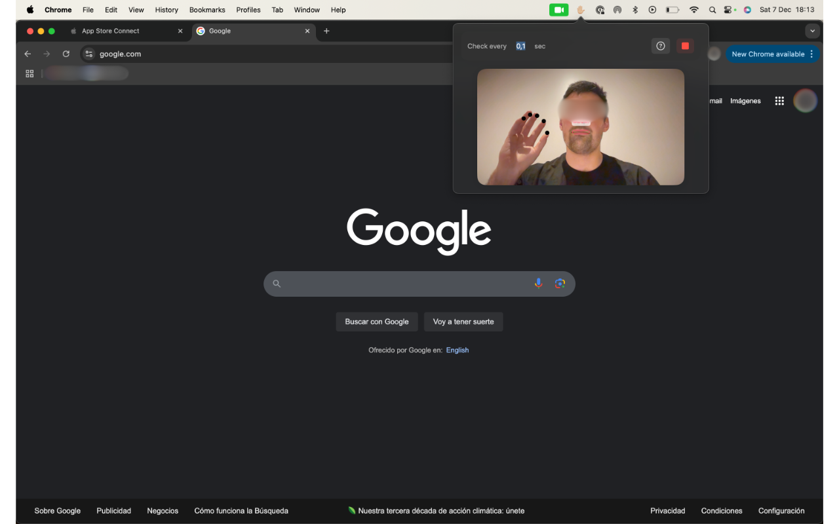The width and height of the screenshot is (839, 524).
Task: Open the Google account avatar
Action: 805,101
